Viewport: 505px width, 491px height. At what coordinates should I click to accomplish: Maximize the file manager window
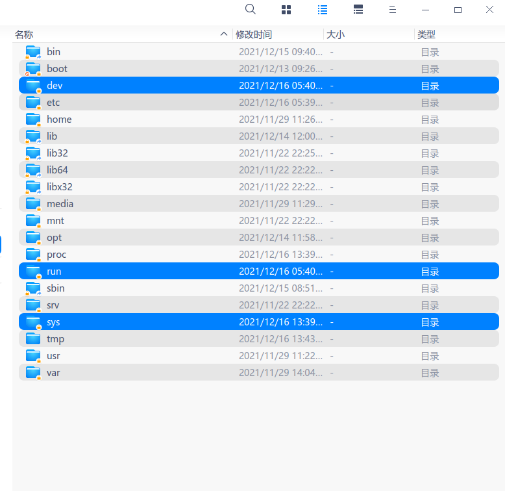pyautogui.click(x=458, y=10)
